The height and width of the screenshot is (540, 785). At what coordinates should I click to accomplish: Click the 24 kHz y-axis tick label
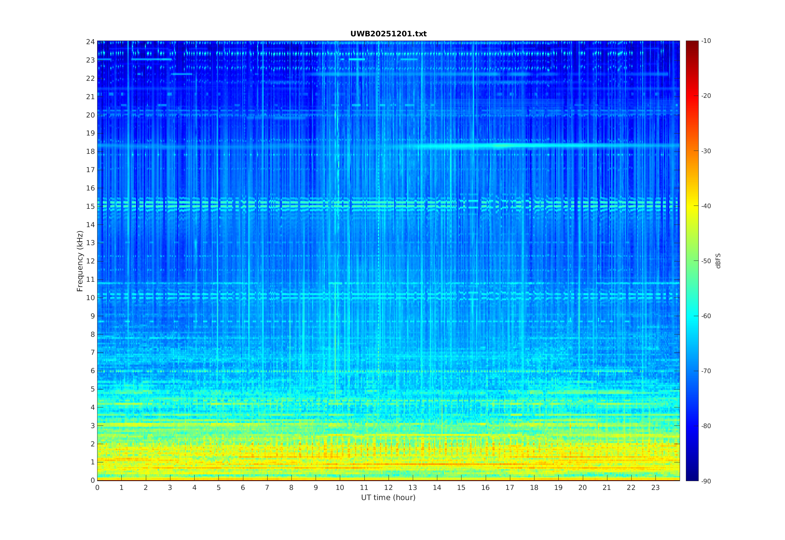coord(90,42)
